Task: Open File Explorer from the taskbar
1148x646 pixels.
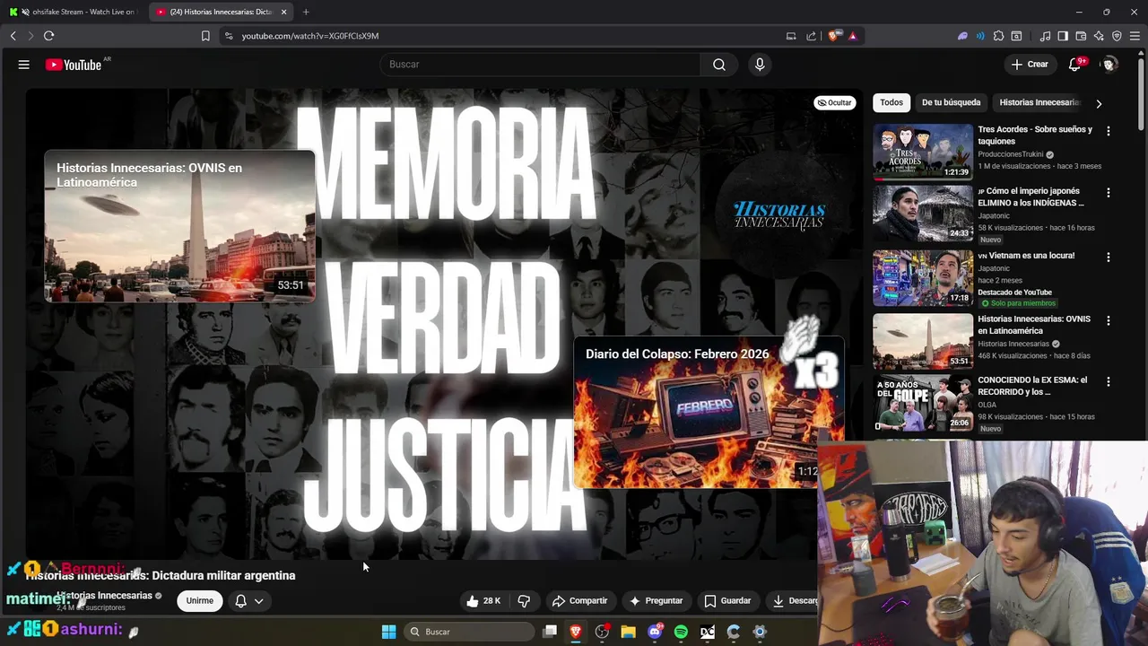Action: [x=628, y=632]
